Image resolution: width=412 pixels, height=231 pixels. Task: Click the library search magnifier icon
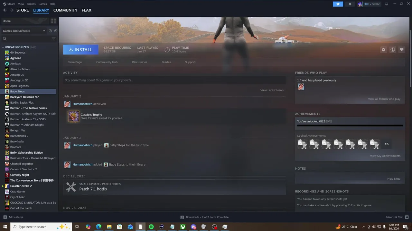5,39
